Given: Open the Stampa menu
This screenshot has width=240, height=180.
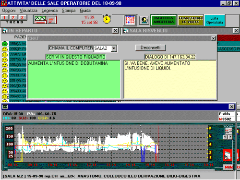Looking at the screenshot, I should coord(69,11).
